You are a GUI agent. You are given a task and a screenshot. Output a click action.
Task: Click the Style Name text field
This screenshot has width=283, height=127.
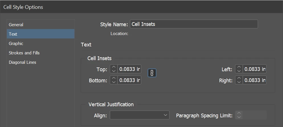click(194, 24)
